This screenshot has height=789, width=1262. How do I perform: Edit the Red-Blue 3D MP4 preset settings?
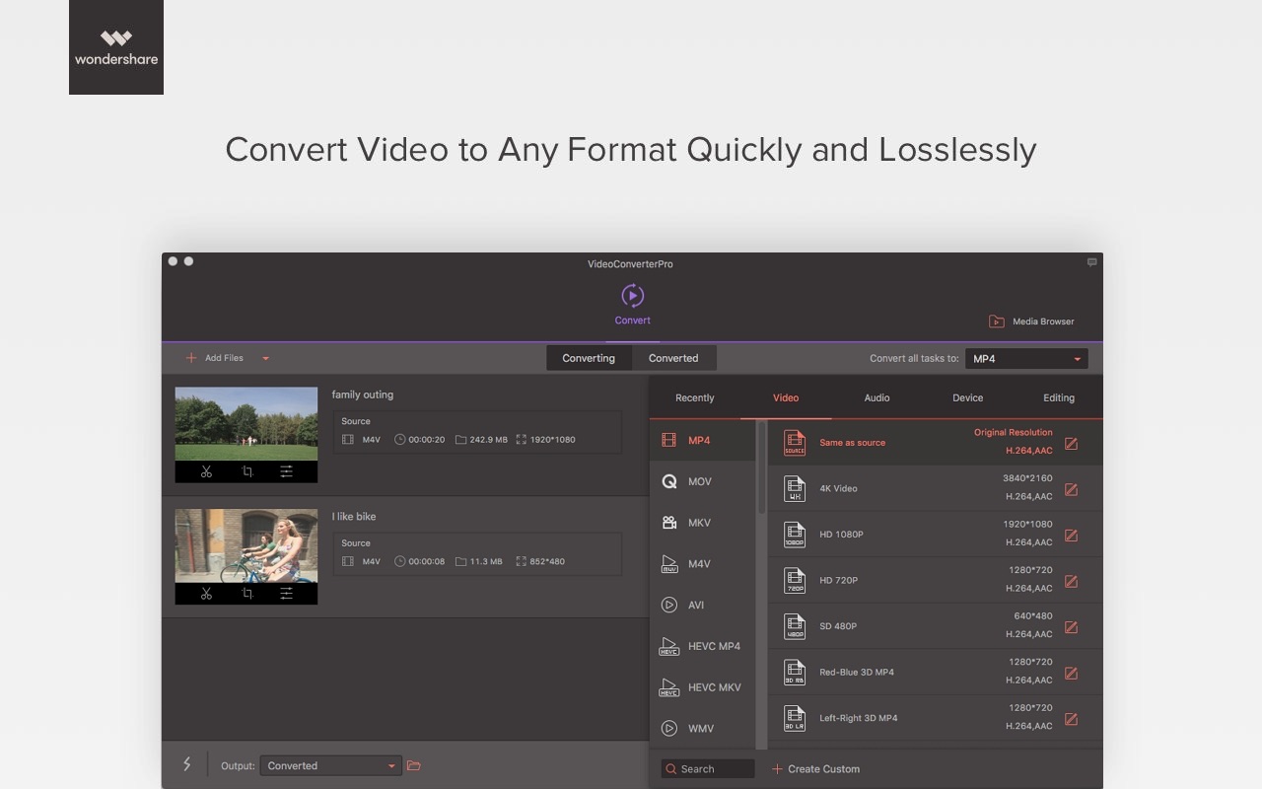pos(1071,673)
